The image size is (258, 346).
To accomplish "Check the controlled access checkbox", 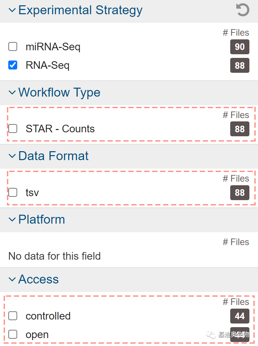I will click(13, 316).
